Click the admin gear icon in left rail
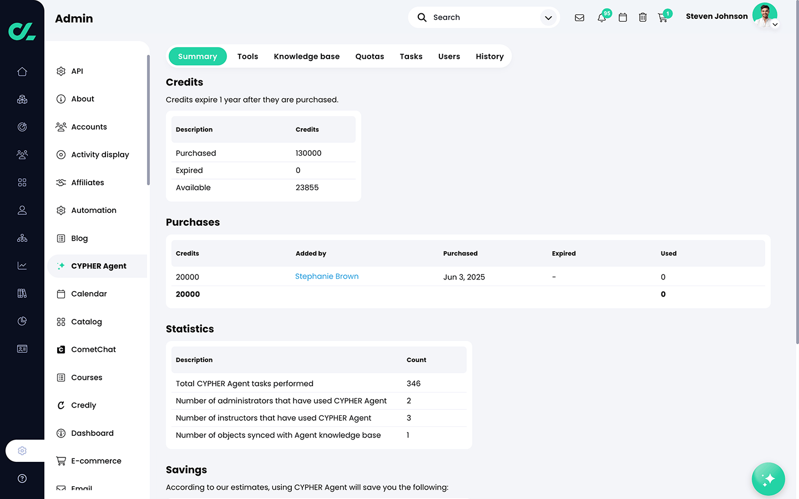799x499 pixels. [x=22, y=451]
